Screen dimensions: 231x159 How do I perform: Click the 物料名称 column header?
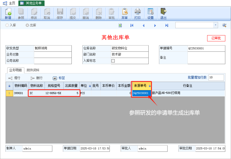click(37, 86)
